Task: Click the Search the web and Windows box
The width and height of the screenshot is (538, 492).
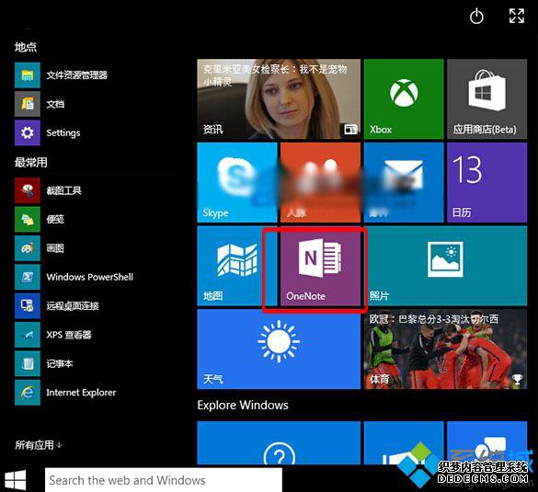Action: tap(164, 480)
